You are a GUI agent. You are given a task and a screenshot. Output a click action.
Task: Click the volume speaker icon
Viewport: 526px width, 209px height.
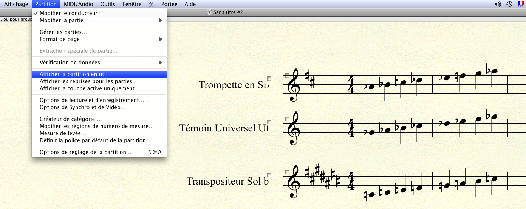click(x=498, y=4)
